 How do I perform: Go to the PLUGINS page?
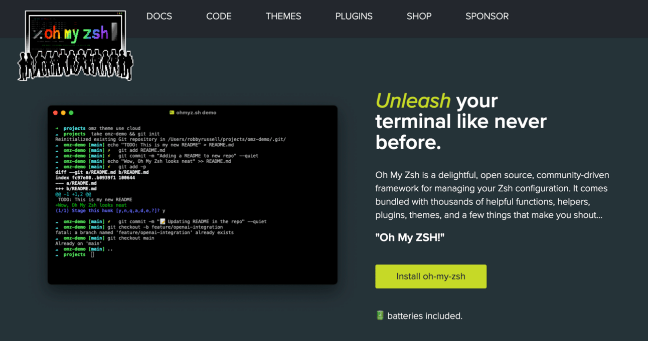click(354, 16)
